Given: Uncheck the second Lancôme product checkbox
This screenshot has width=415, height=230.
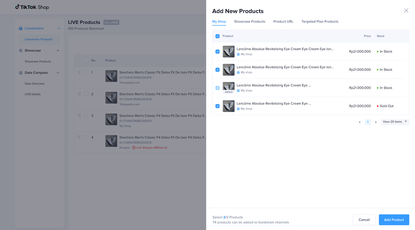Looking at the screenshot, I should click(x=218, y=70).
